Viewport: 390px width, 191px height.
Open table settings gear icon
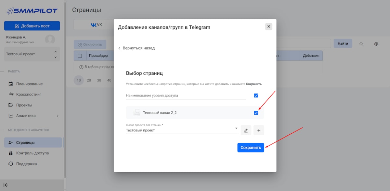[x=376, y=44]
